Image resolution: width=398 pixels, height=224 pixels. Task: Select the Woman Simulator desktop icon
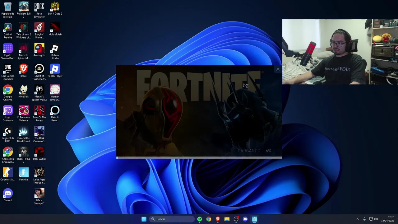pyautogui.click(x=55, y=93)
